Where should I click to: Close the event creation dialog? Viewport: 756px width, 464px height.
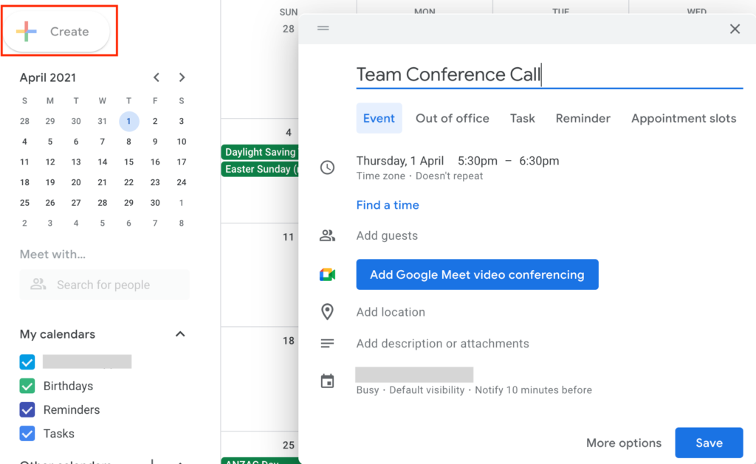click(735, 29)
